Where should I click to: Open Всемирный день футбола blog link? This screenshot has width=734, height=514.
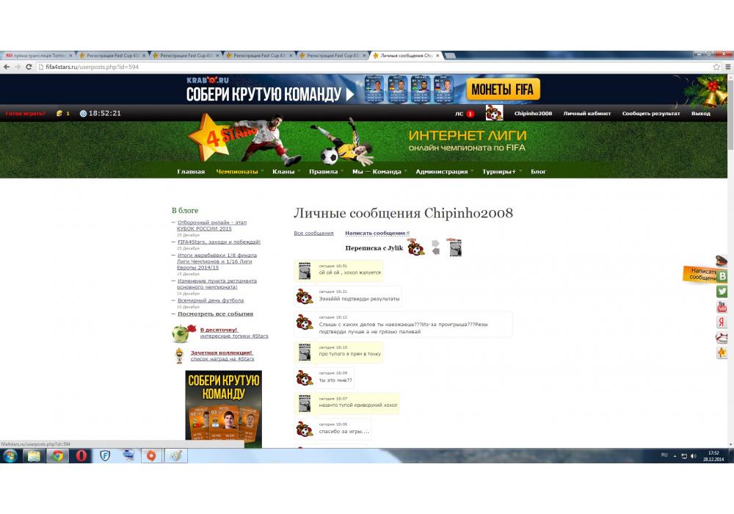coord(211,300)
